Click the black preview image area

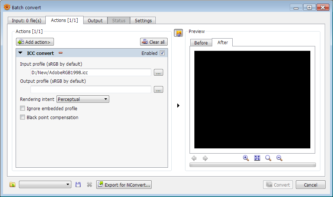[x=252, y=99]
